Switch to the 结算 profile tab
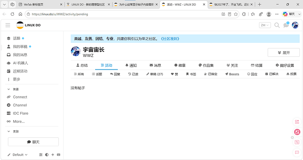 [256, 66]
